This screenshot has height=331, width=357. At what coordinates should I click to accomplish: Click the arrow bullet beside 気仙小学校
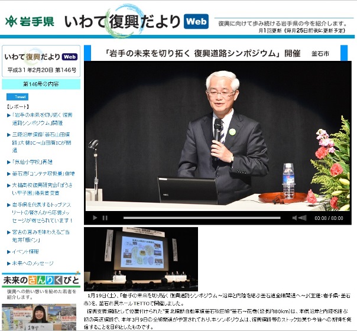coord(9,162)
